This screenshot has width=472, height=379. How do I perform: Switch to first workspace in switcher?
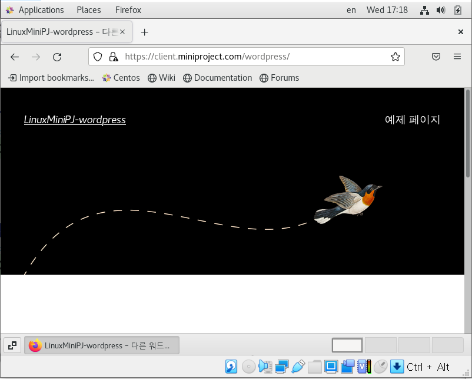tap(347, 345)
